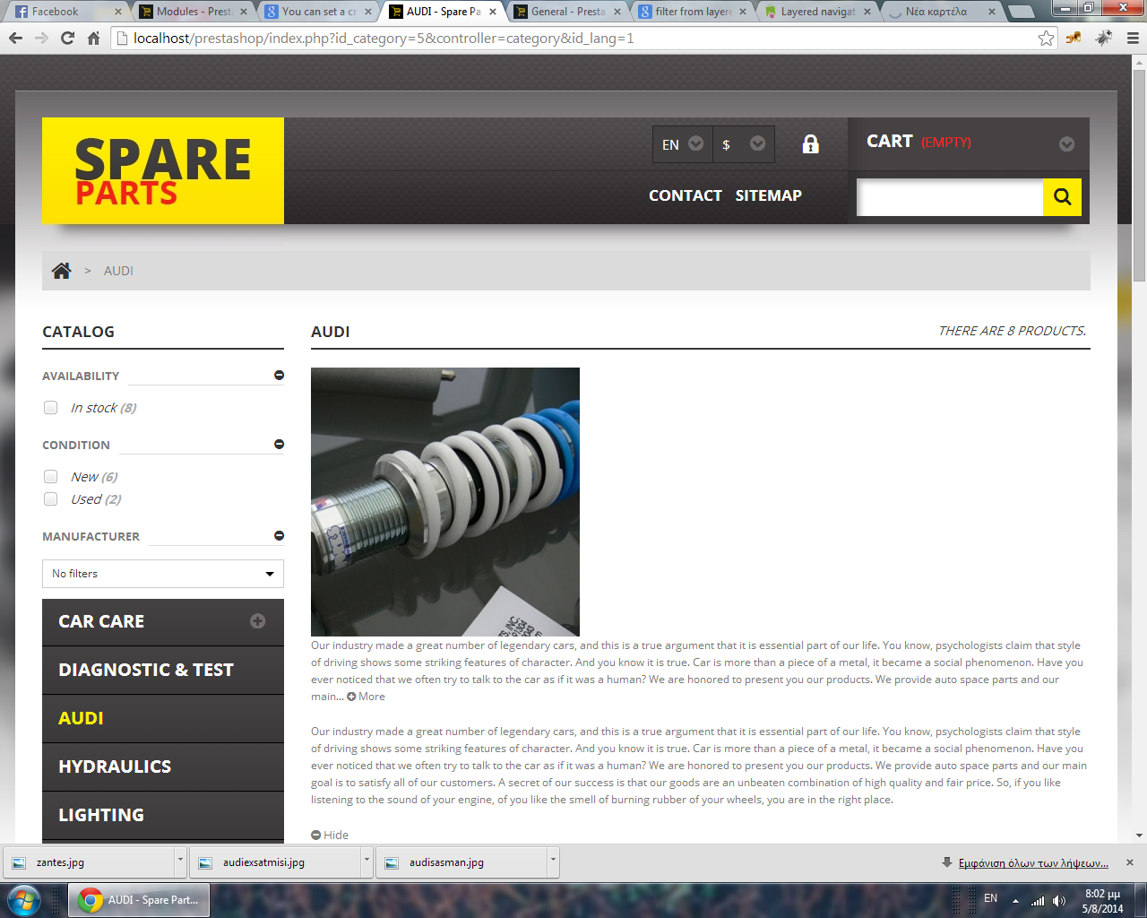
Task: Click the volume speaker tray icon
Action: click(x=1059, y=900)
